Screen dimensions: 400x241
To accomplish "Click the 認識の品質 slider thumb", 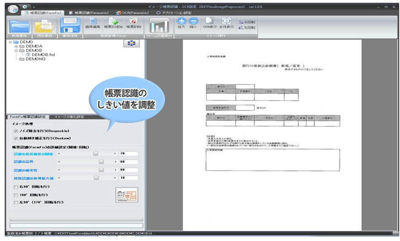I will 101,162.
